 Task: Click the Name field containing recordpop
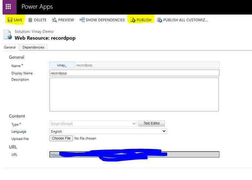[x=147, y=65]
